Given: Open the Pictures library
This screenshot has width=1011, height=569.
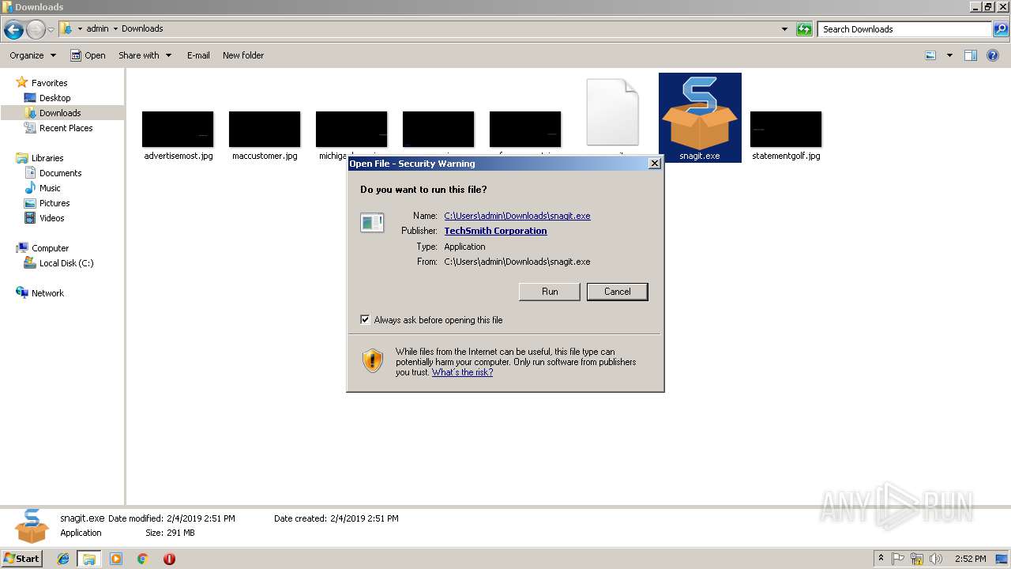Looking at the screenshot, I should [54, 203].
